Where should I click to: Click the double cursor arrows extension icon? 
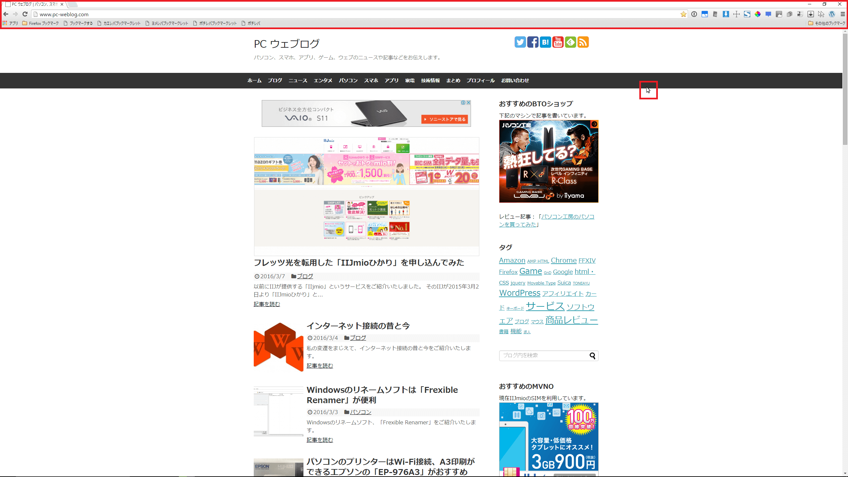[x=821, y=14]
